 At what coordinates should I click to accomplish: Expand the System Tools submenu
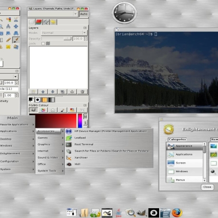[x=50, y=171]
